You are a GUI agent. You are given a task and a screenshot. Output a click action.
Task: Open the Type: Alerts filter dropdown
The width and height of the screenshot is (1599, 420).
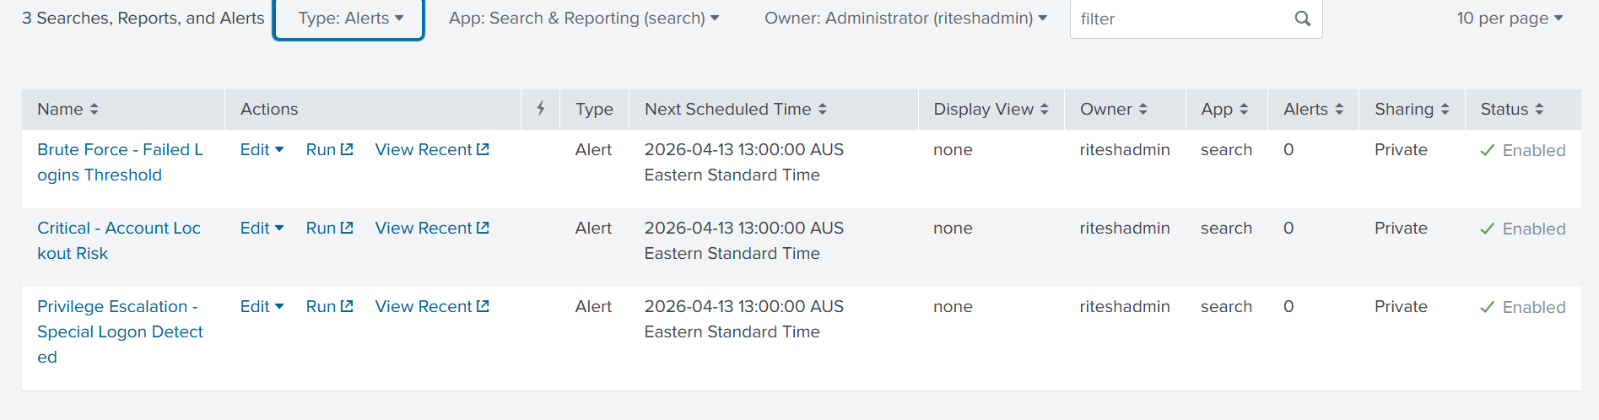[x=349, y=19]
